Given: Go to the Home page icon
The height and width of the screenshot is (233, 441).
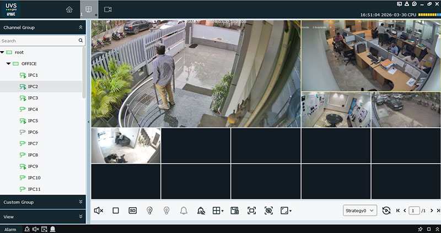Looking at the screenshot, I should point(69,9).
